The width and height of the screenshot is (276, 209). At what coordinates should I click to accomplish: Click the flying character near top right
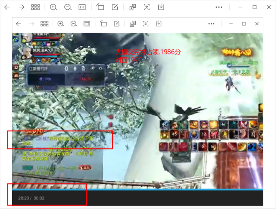point(232,84)
